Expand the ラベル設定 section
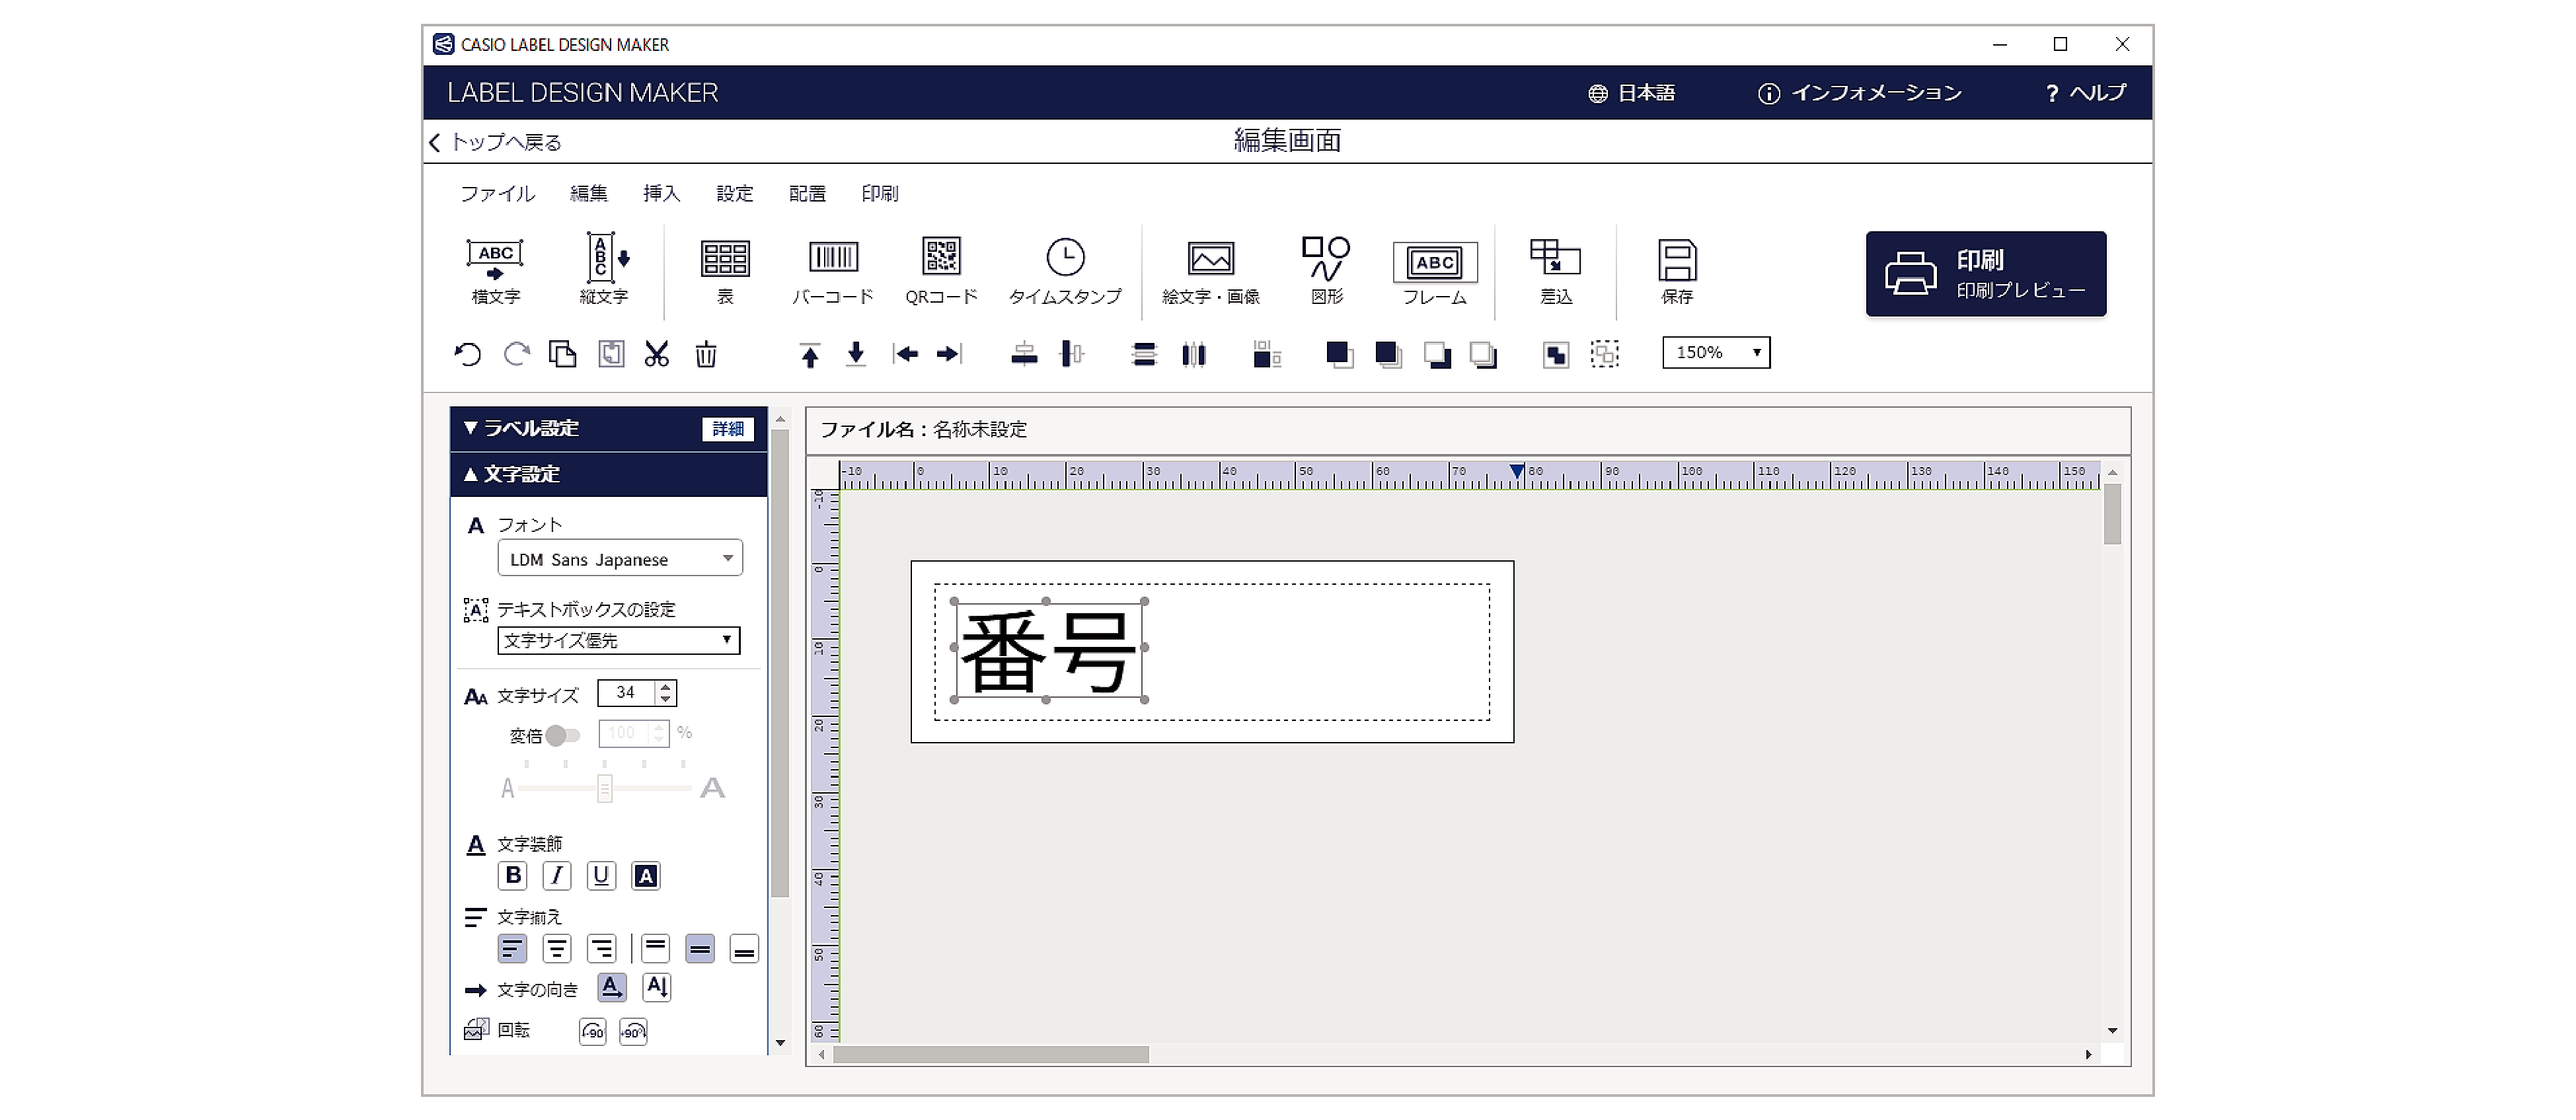The width and height of the screenshot is (2576, 1120). point(530,428)
